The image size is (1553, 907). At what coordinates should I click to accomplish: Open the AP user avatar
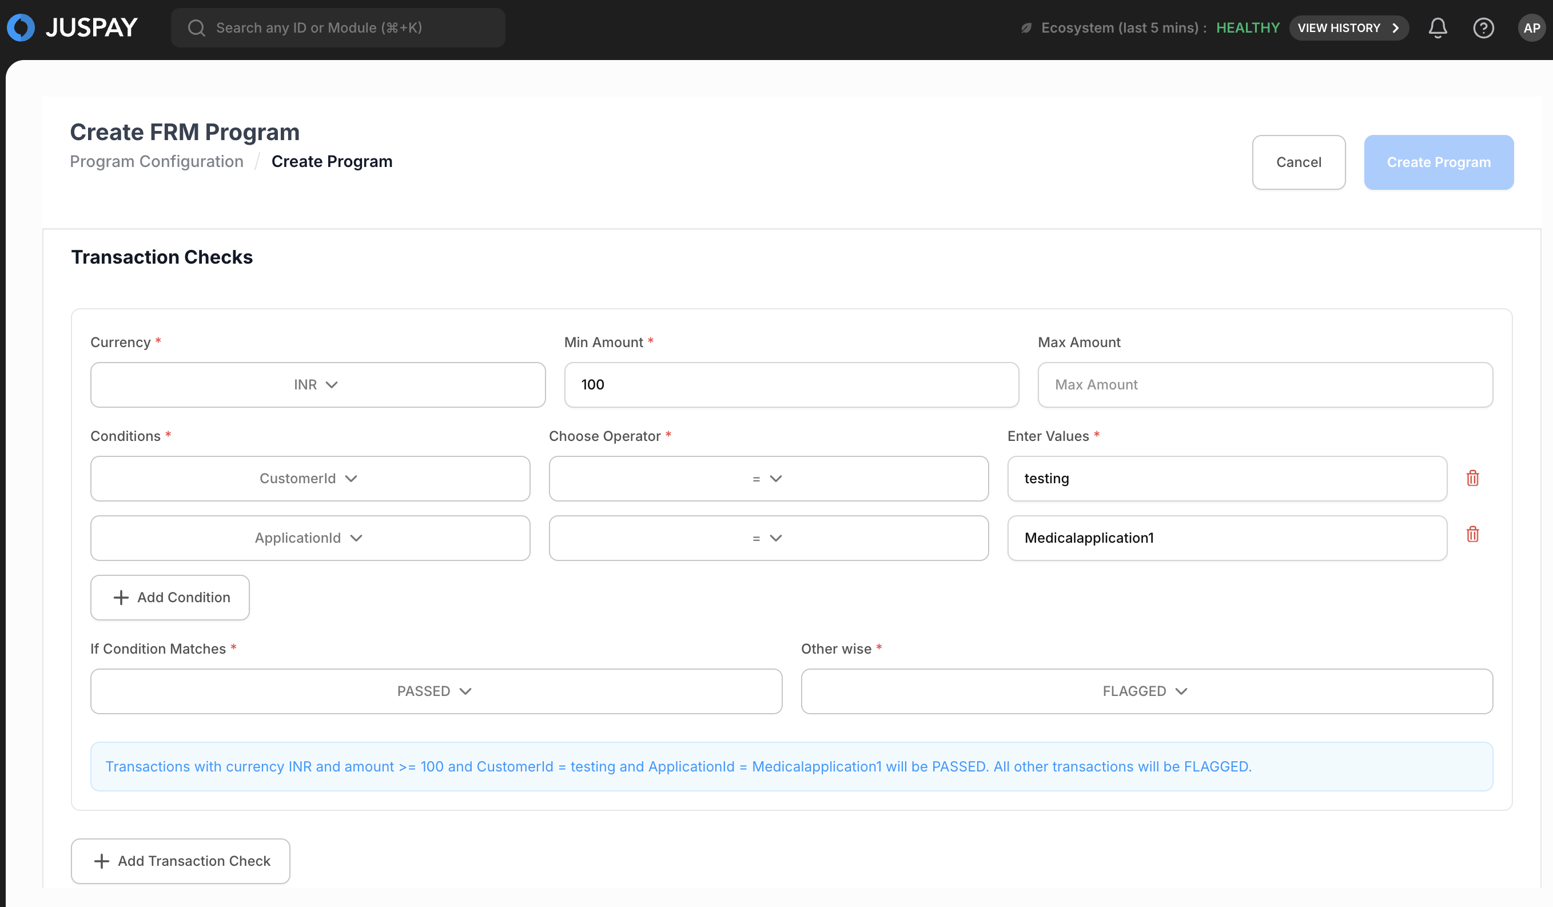click(1531, 27)
